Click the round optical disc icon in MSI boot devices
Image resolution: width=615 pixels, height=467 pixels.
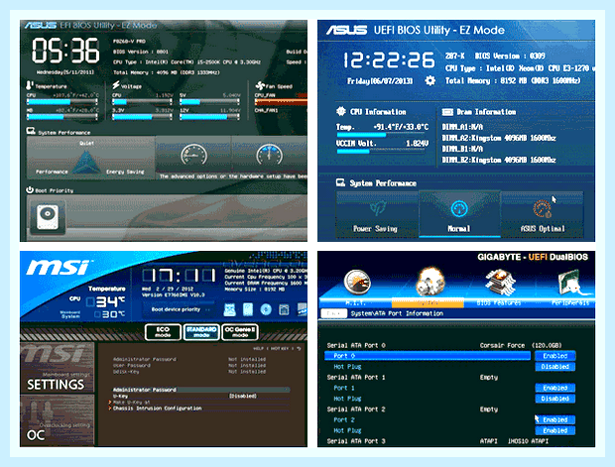[266, 309]
